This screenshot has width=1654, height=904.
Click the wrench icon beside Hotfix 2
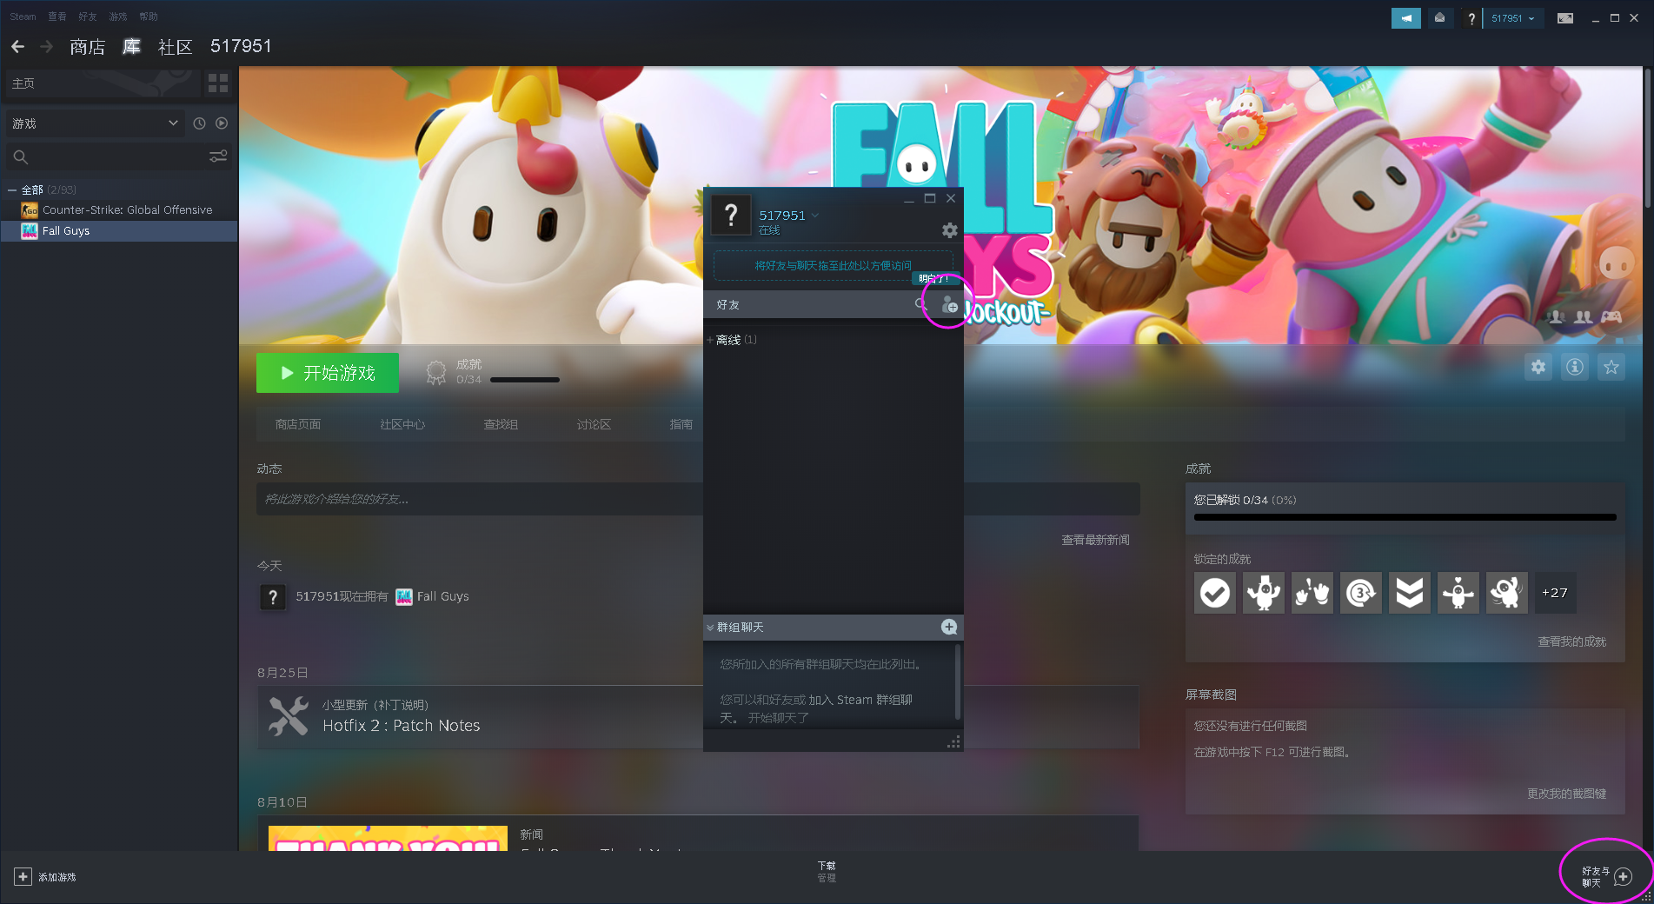(289, 716)
